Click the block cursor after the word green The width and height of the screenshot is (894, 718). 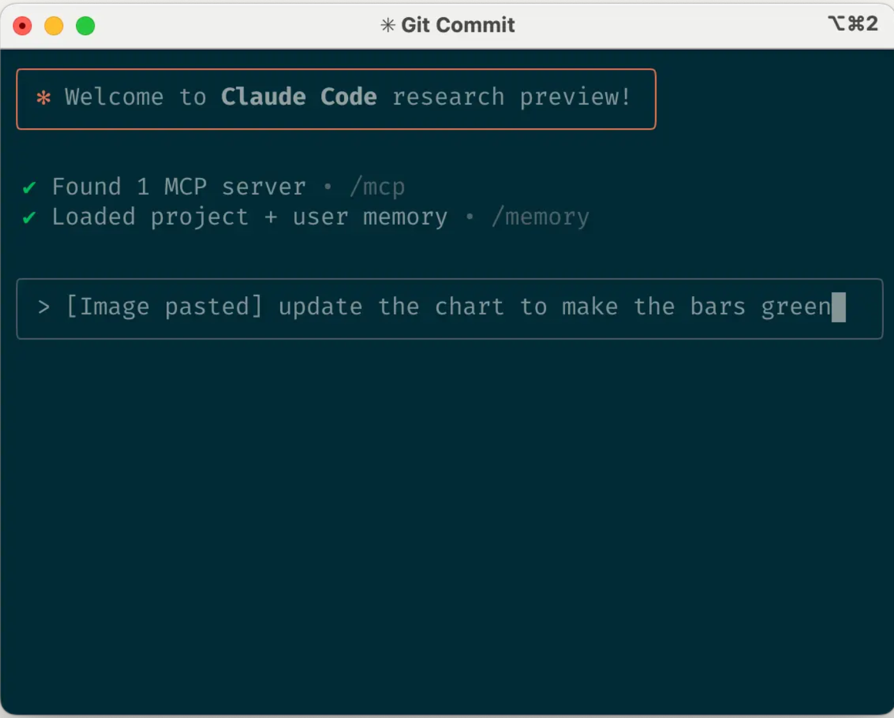tap(838, 307)
